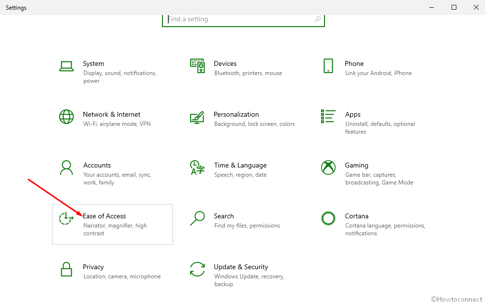Image resolution: width=485 pixels, height=305 pixels.
Task: Click 'Uninstall, defaults, optional features' text
Action: (x=380, y=128)
